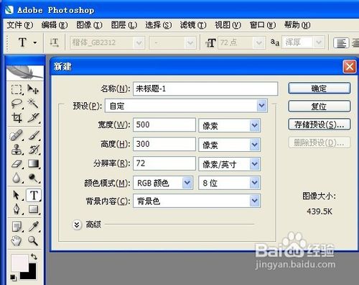Toggle text orientation in options bar
This screenshot has height=285, width=359.
54,42
